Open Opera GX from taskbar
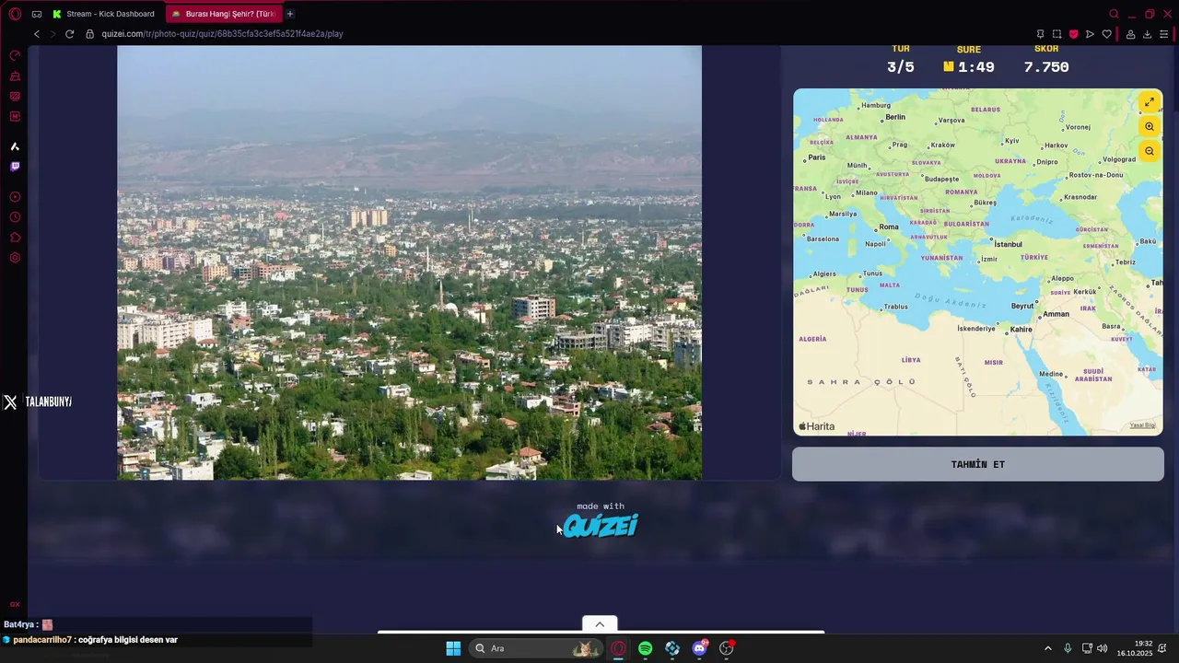 point(618,648)
